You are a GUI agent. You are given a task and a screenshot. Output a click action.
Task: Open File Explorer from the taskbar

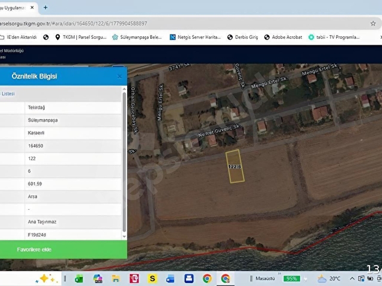(116, 279)
